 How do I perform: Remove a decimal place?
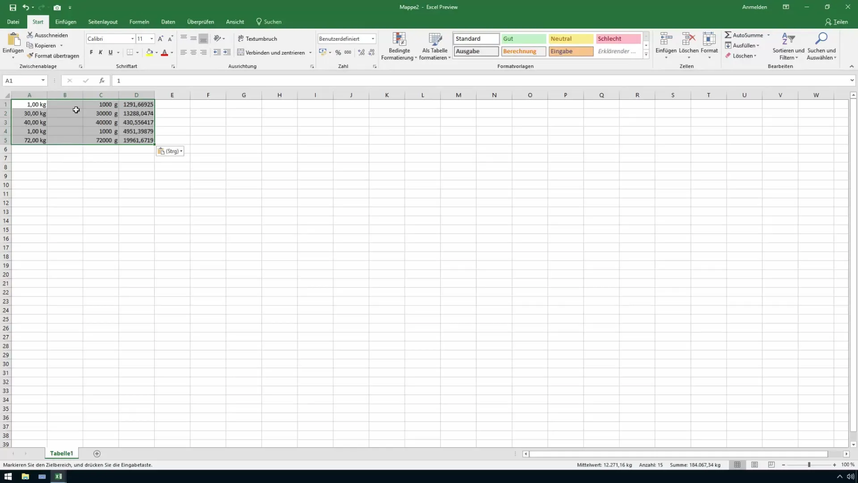pos(371,52)
